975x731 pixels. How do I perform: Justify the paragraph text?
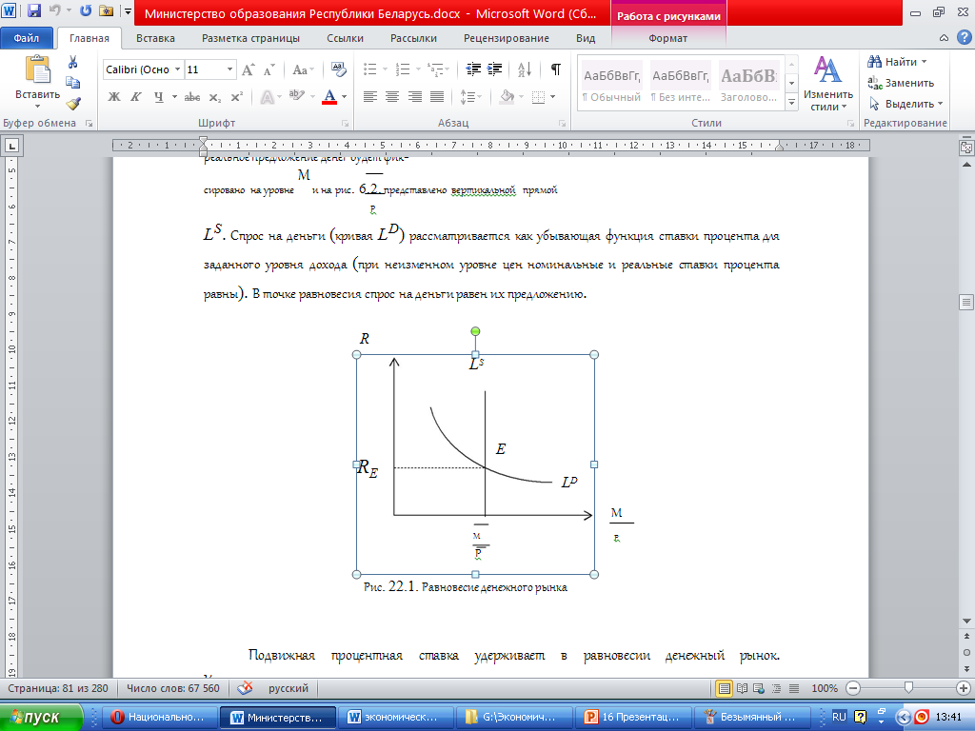(x=437, y=97)
